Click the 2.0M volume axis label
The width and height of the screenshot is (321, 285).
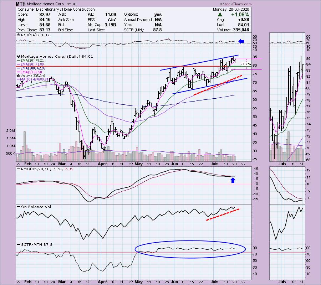10,131
